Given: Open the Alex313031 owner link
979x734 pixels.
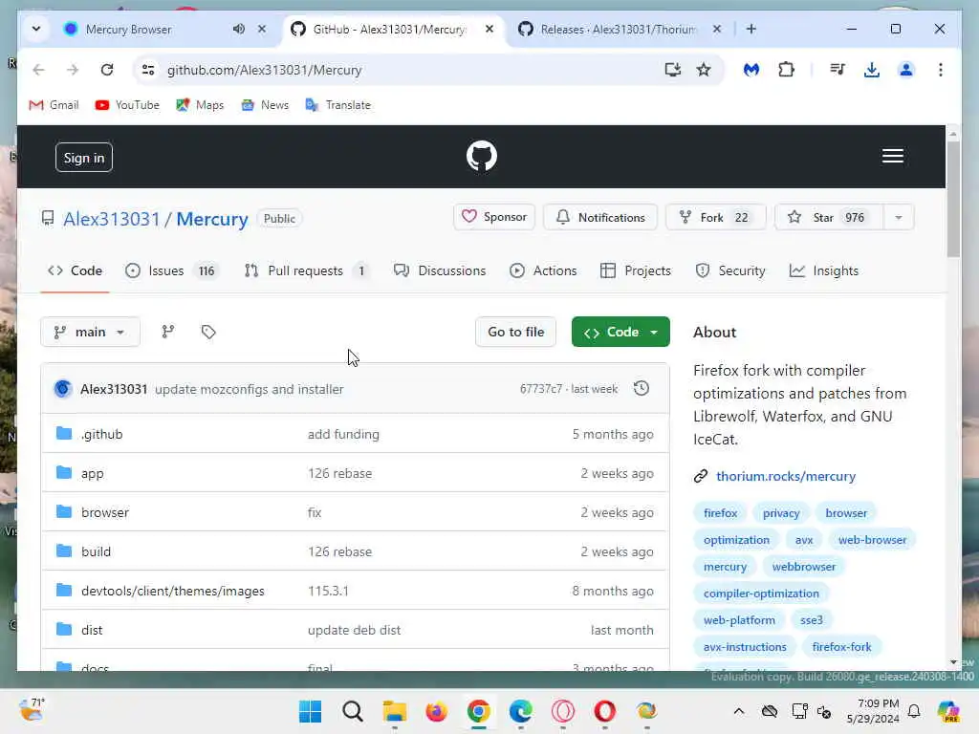Looking at the screenshot, I should click(x=112, y=219).
